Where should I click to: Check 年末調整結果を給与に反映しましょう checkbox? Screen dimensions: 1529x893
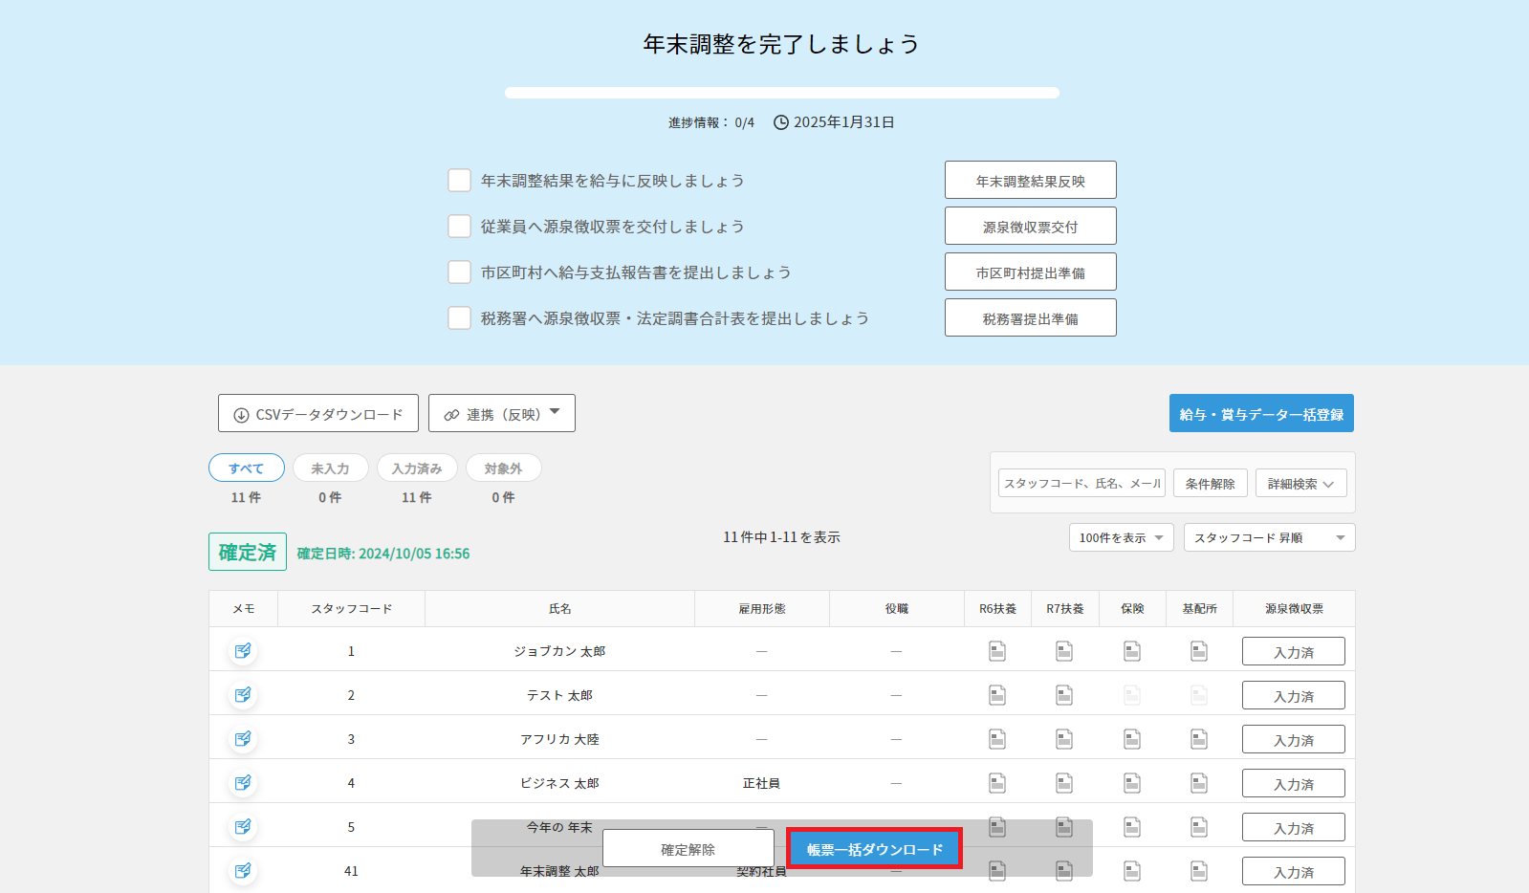click(x=460, y=181)
